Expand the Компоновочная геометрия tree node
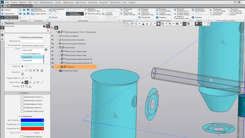Image resolution: width=245 pixels, height=138 pixels. (x=58, y=40)
